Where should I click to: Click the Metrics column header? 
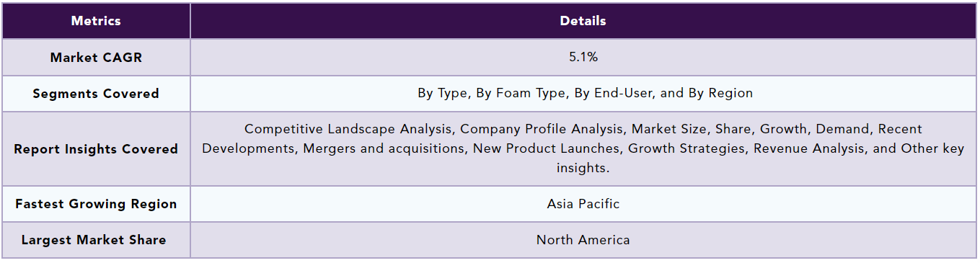[96, 21]
